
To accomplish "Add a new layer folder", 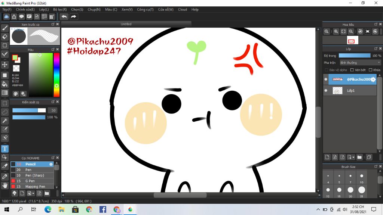I will pos(359,157).
